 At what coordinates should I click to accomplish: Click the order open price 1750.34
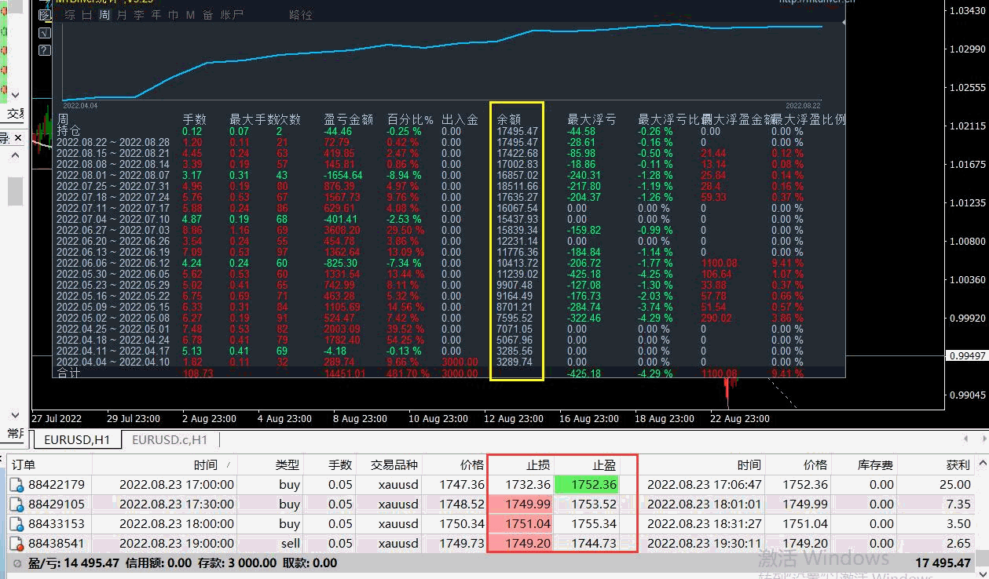pos(461,524)
